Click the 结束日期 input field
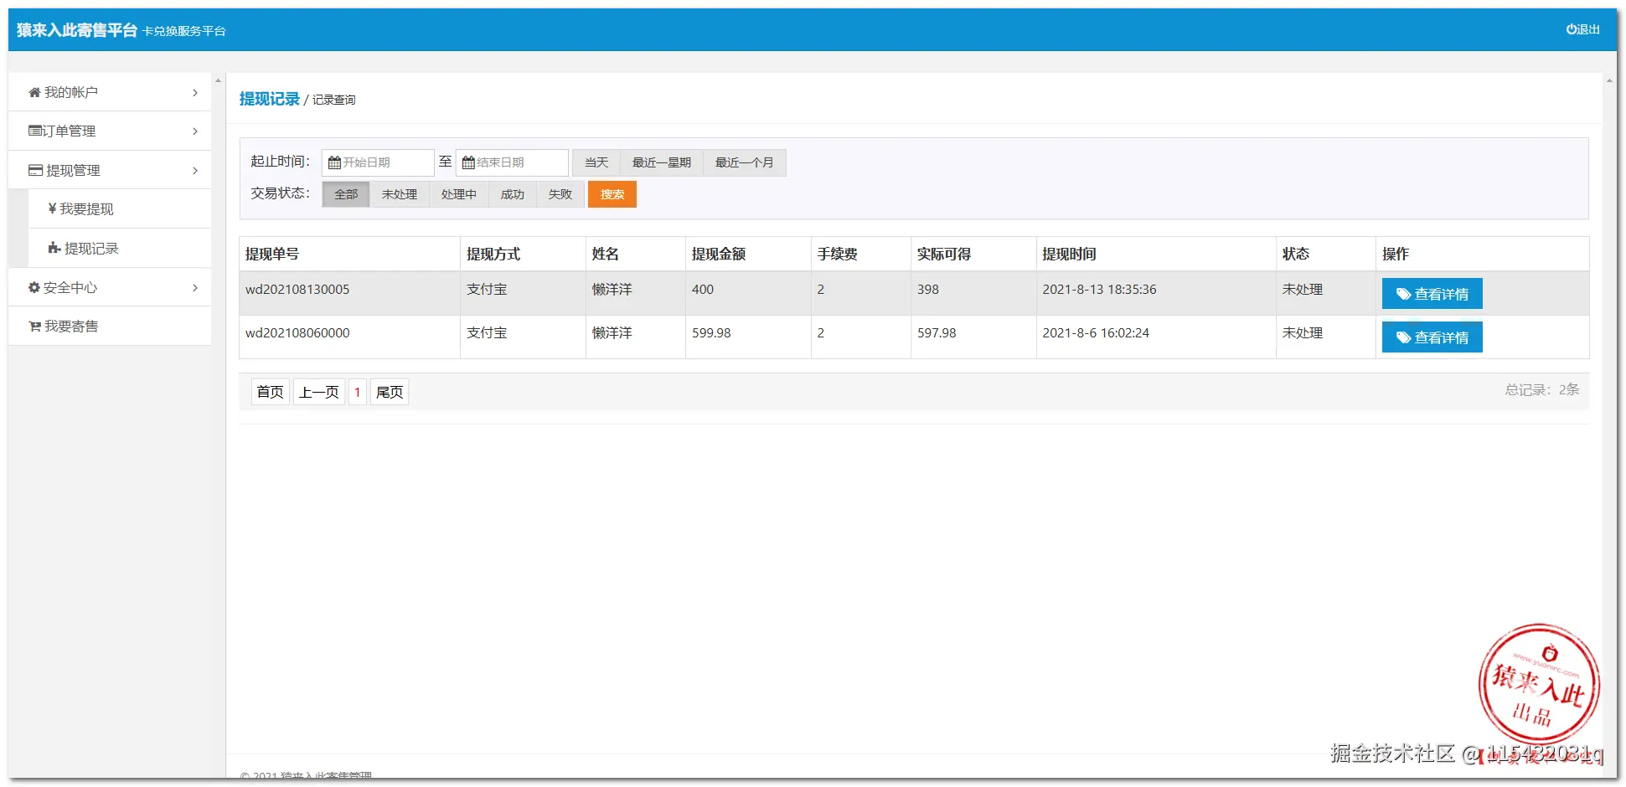 pos(512,162)
